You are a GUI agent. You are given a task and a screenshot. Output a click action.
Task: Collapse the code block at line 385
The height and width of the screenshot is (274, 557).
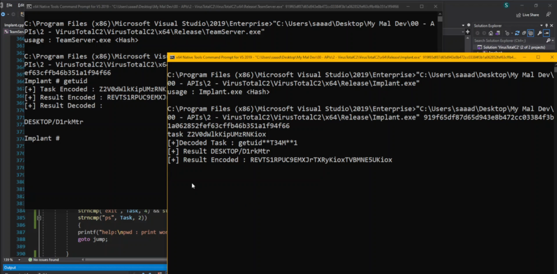click(39, 218)
